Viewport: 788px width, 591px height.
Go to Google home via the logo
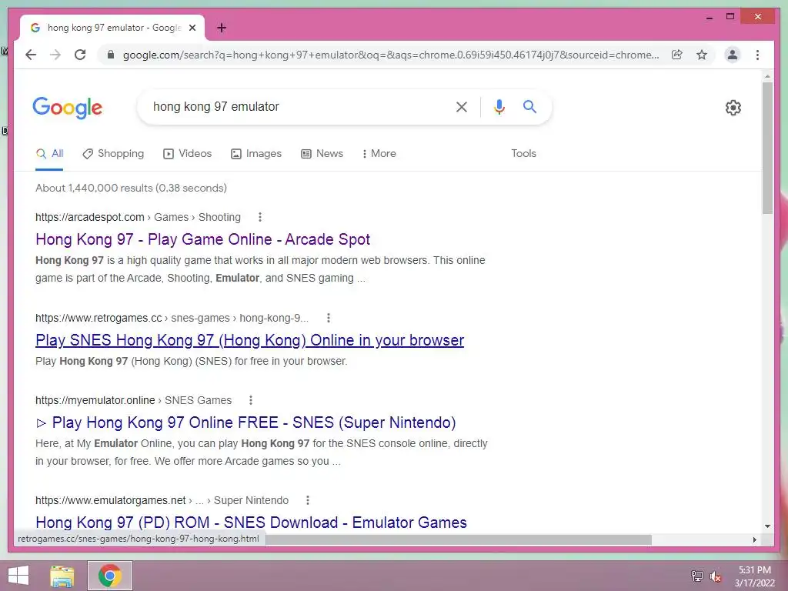(68, 108)
